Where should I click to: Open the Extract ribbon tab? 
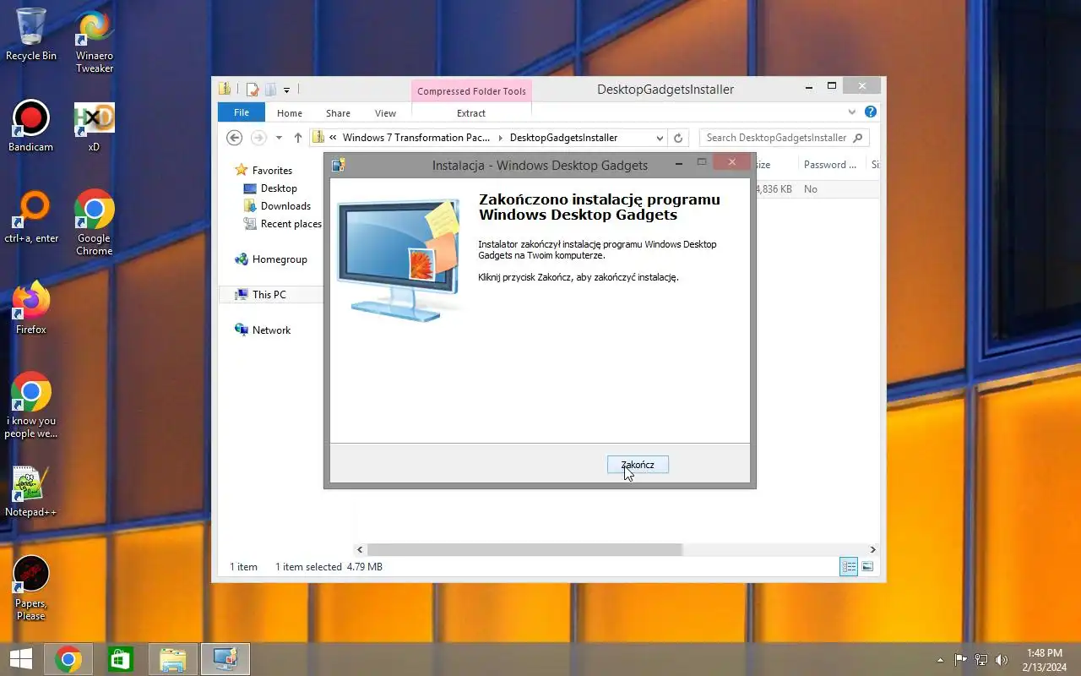pyautogui.click(x=471, y=113)
